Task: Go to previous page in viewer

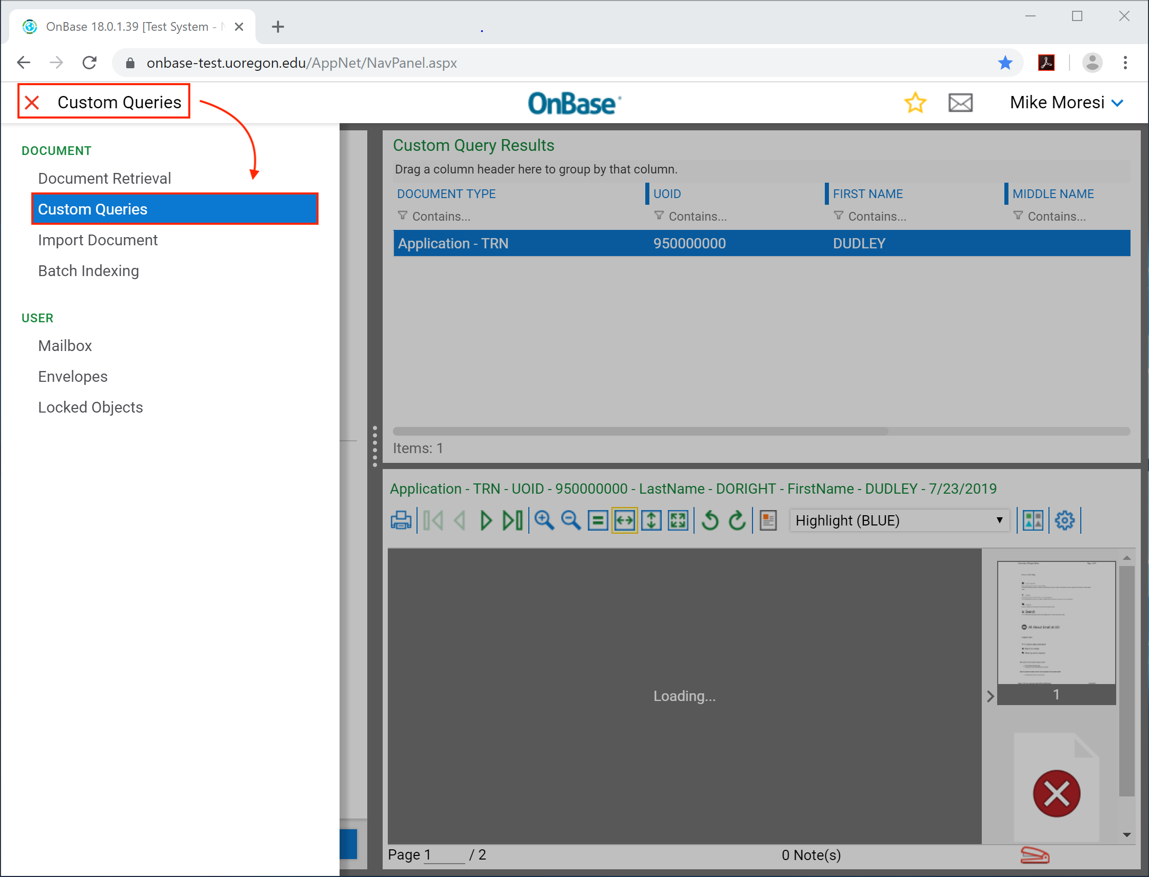Action: click(460, 520)
